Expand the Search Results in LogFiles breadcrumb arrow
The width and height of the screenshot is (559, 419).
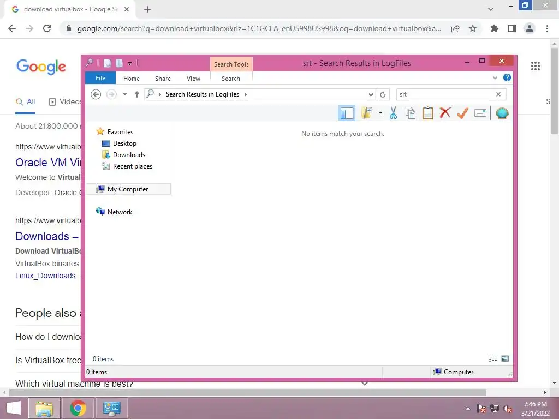coord(245,94)
